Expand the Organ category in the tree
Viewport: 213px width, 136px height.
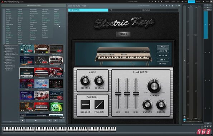point(5,62)
